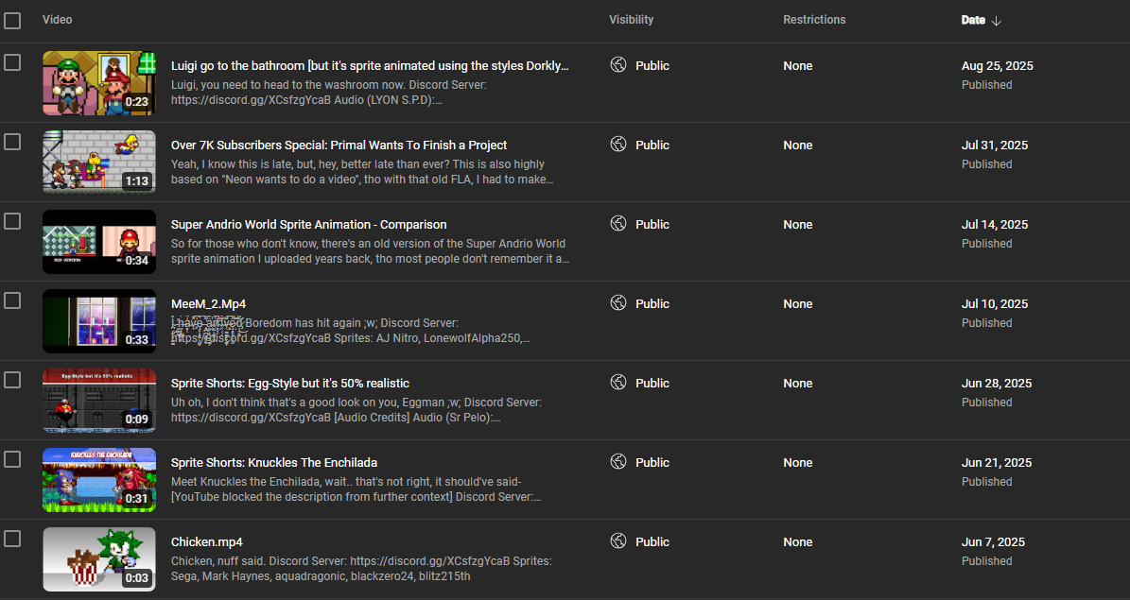Screen dimensions: 1130x600
Task: Click the globe icon beside Super Andrio World
Action: [x=618, y=224]
